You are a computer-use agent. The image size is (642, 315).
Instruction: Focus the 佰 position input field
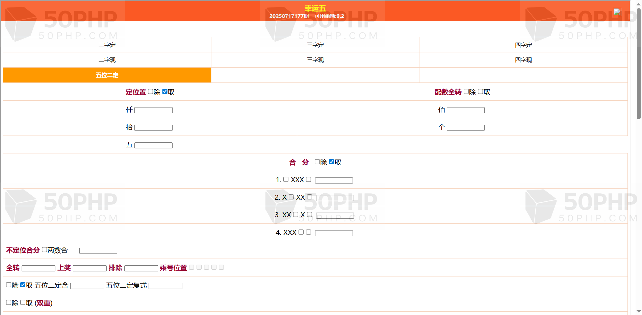[465, 110]
